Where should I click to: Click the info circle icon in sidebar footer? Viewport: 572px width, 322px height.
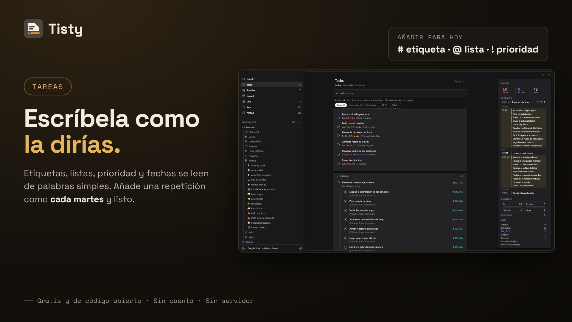[301, 248]
